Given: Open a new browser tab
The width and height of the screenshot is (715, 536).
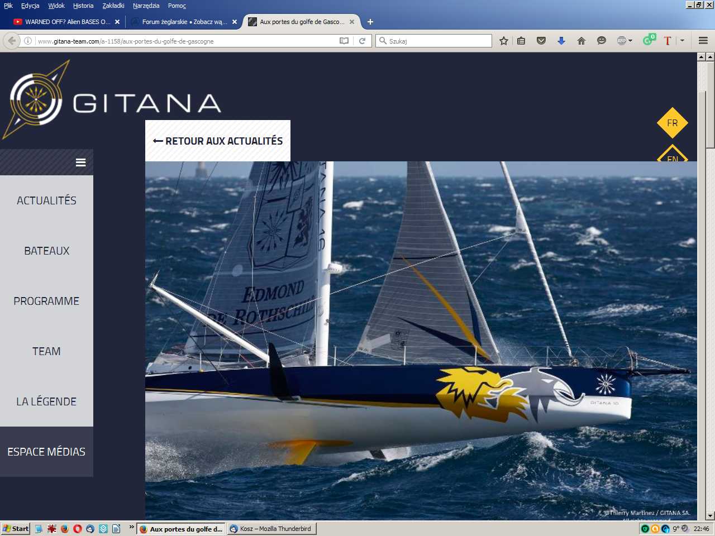Looking at the screenshot, I should pyautogui.click(x=370, y=22).
